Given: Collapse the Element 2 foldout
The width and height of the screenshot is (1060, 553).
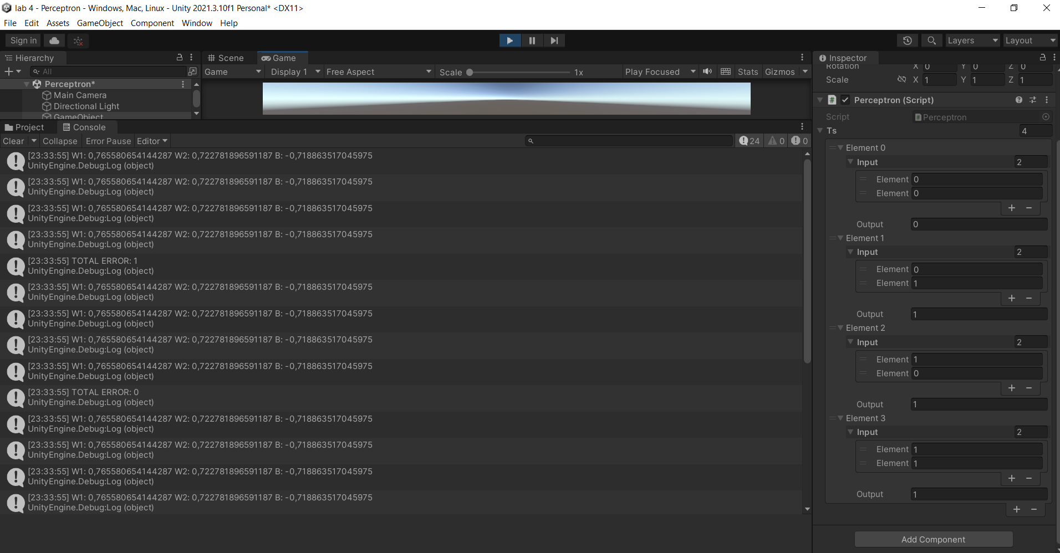Looking at the screenshot, I should coord(840,327).
